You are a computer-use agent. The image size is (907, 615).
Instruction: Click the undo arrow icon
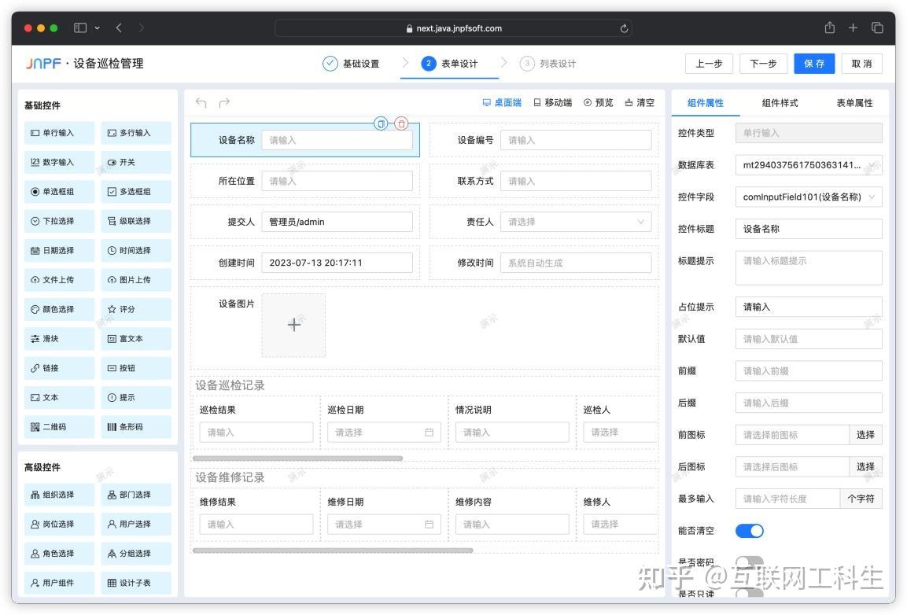tap(201, 102)
